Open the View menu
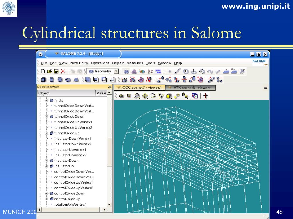 63,63
